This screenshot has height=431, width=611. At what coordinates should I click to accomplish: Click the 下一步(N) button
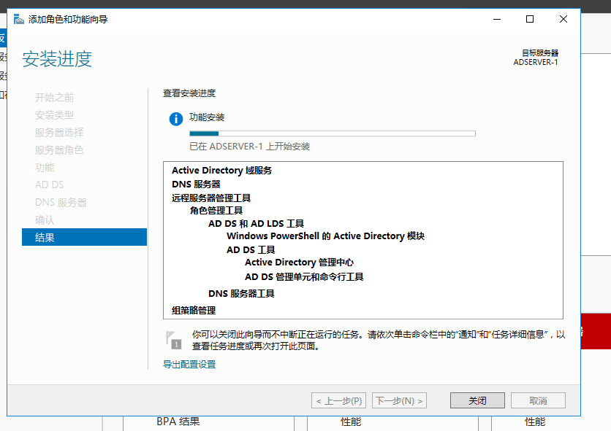pos(399,400)
